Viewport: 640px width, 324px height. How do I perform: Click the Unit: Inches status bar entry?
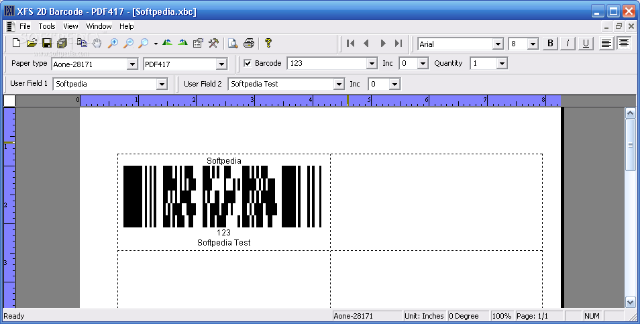424,316
